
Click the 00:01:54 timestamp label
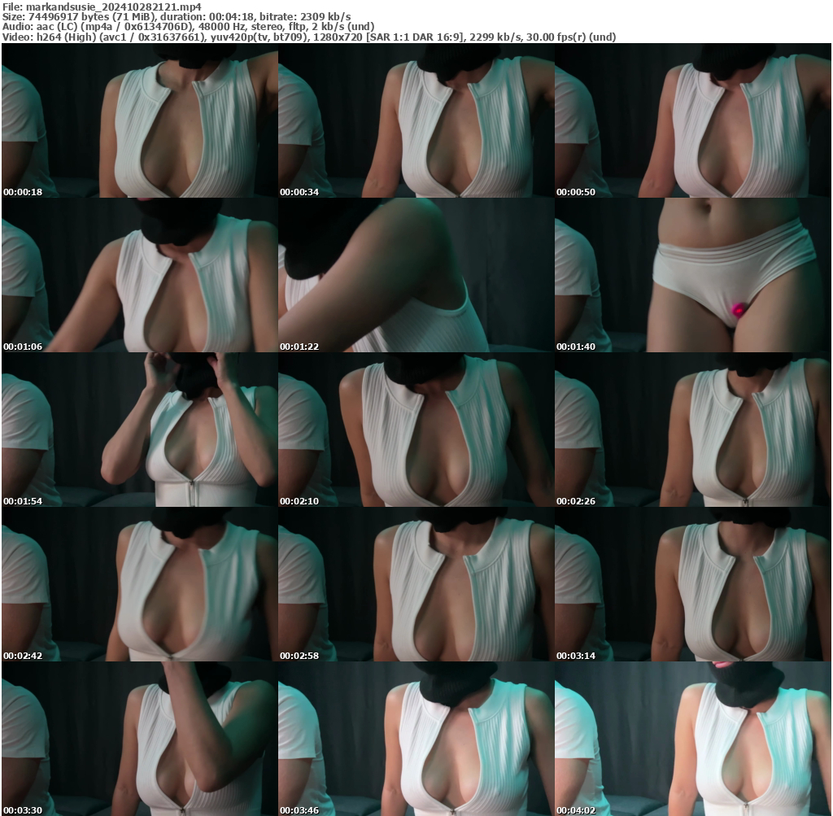point(24,499)
